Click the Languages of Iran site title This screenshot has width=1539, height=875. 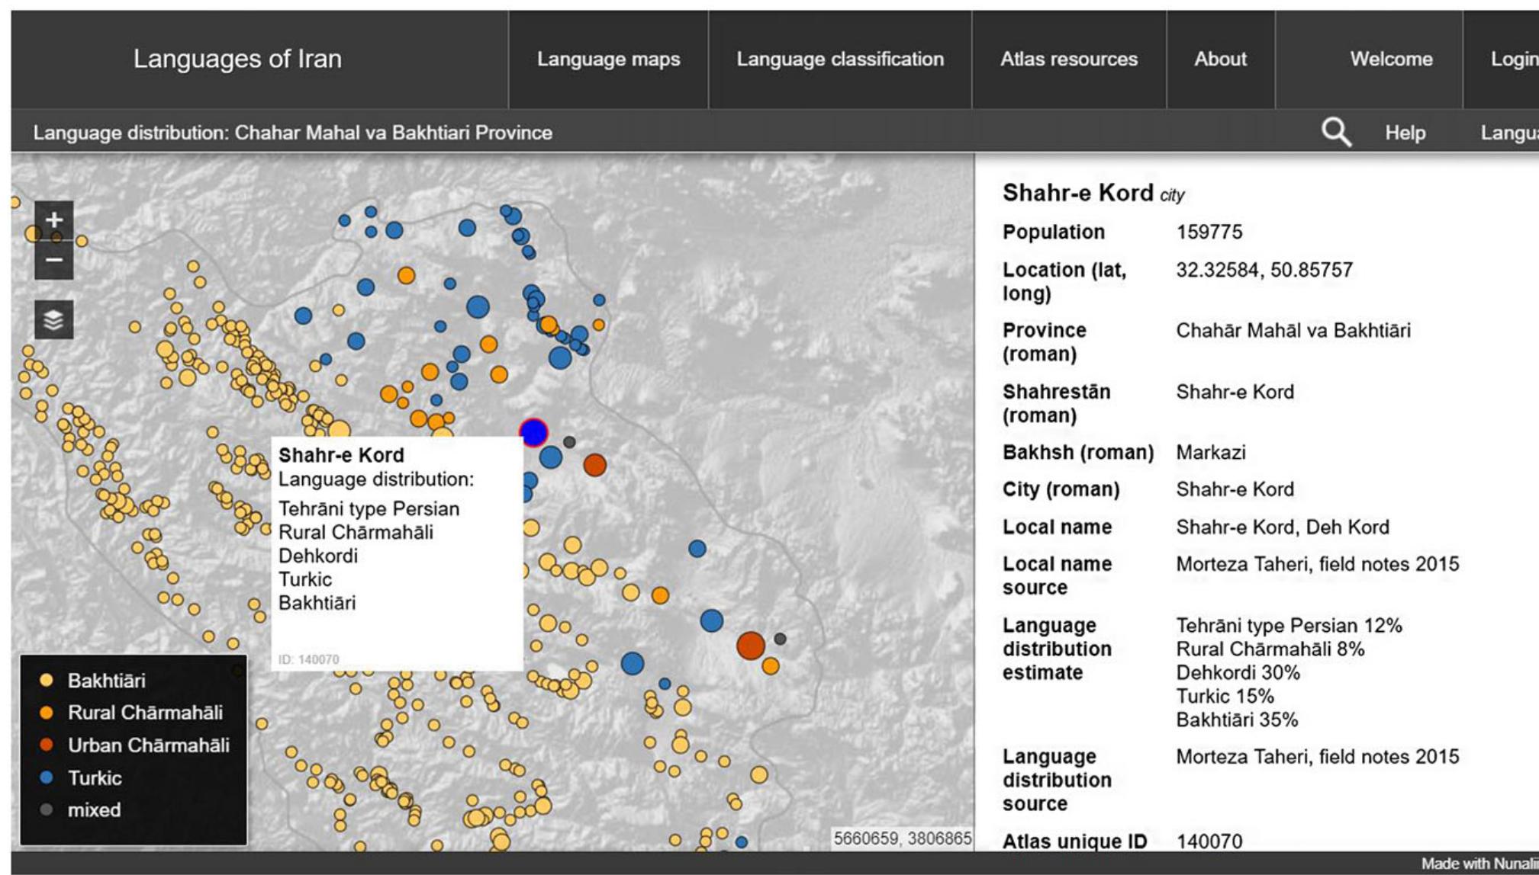click(237, 59)
